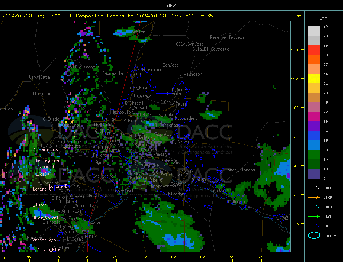
Task: Click the Mirador map label
Action: click(176, 194)
